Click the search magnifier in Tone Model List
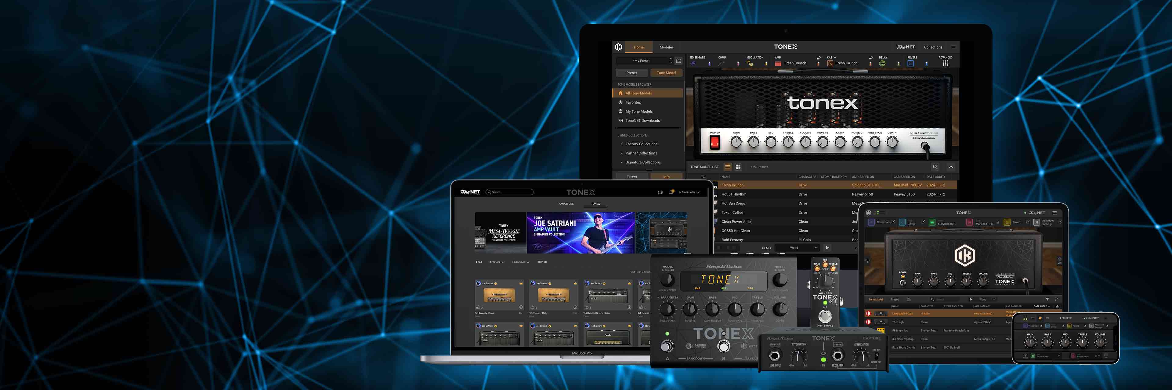1172x390 pixels. point(935,167)
